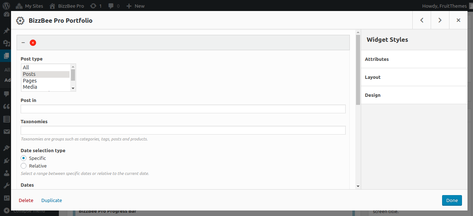
Task: Select Posts in the Post type list
Action: 46,74
